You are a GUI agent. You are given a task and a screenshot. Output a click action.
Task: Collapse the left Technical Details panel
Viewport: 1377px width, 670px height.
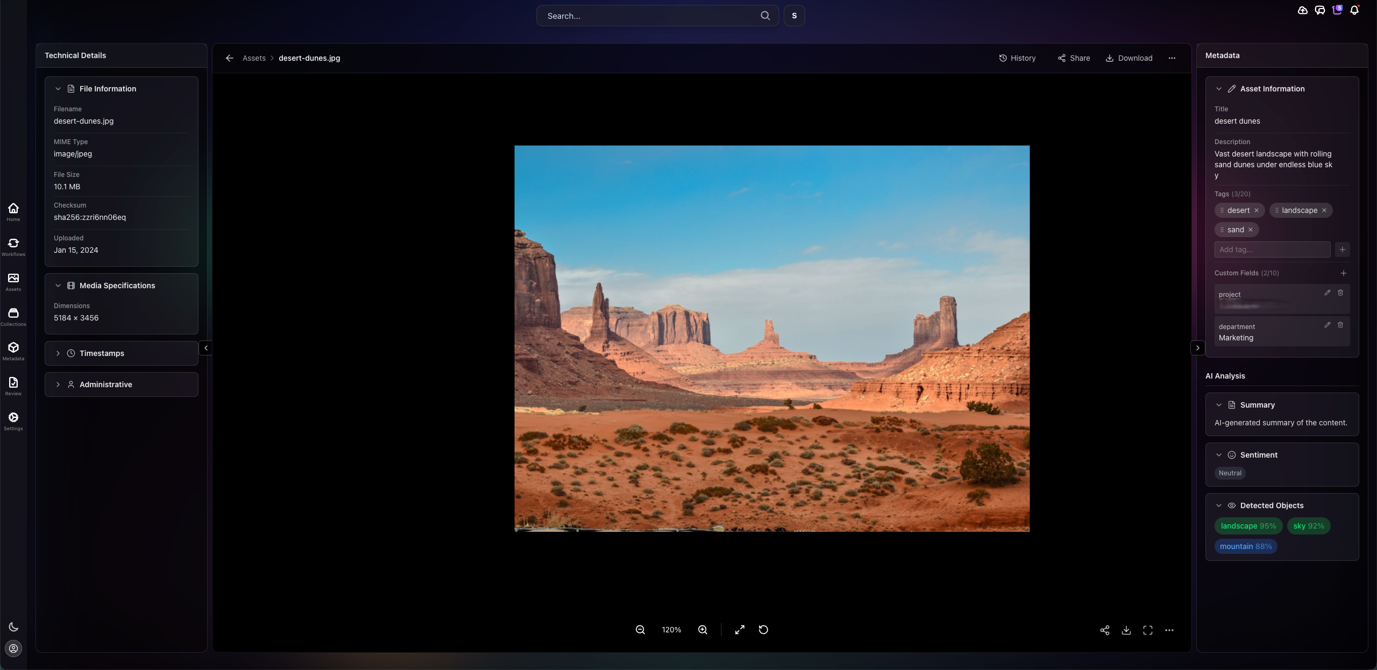[x=205, y=348]
